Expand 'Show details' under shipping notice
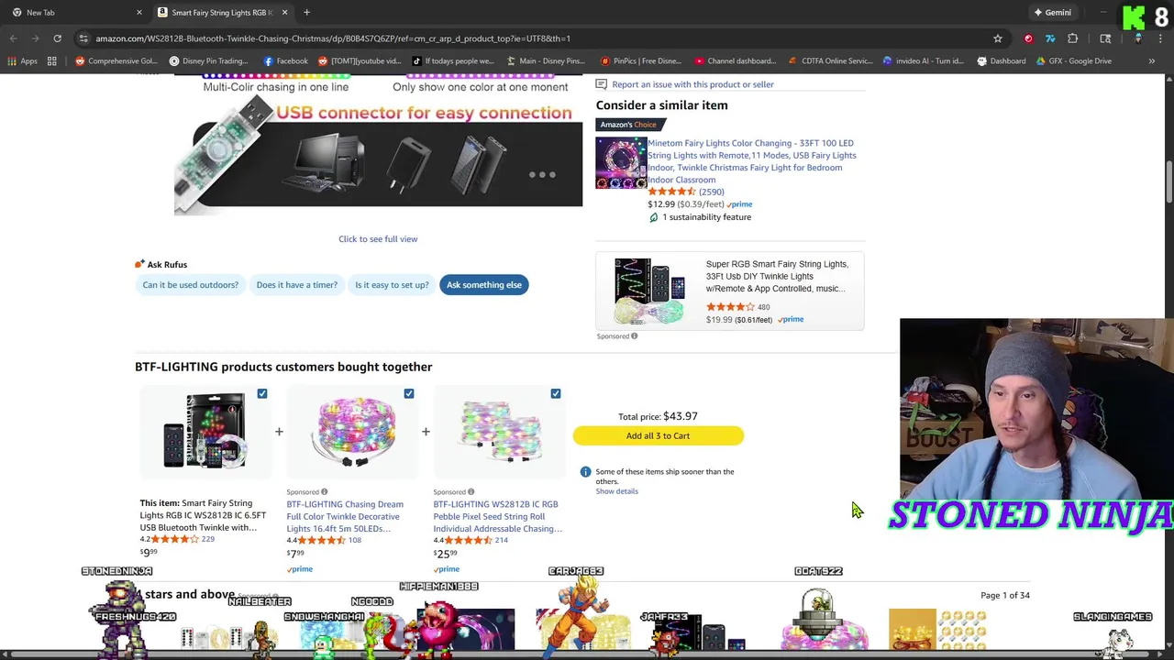 tap(616, 491)
